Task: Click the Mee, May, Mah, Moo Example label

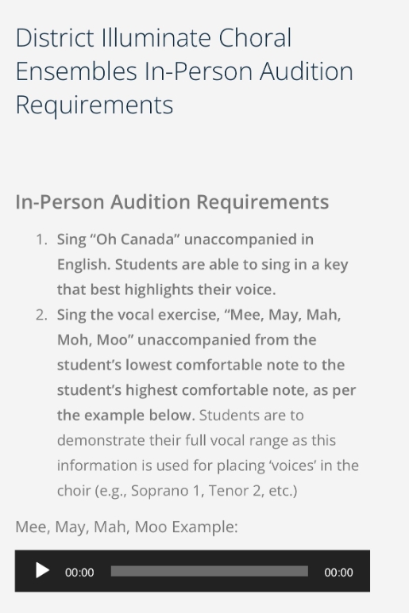Action: click(x=126, y=527)
